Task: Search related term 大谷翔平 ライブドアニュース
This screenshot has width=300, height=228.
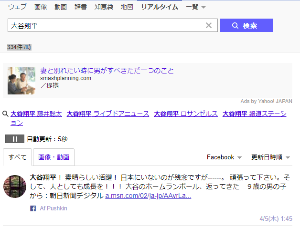Action: click(108, 114)
